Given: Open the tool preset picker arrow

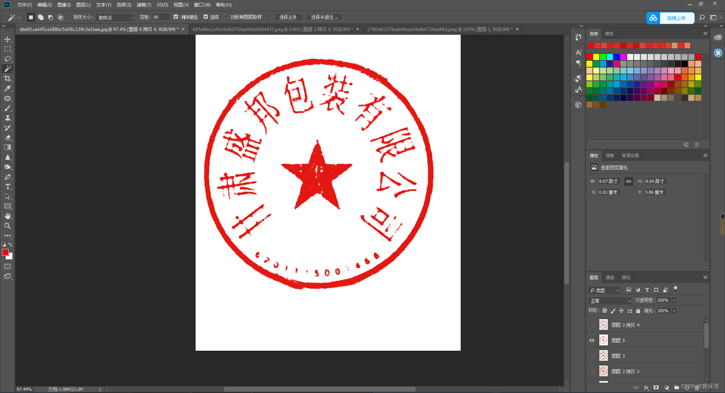Looking at the screenshot, I should pyautogui.click(x=19, y=18).
